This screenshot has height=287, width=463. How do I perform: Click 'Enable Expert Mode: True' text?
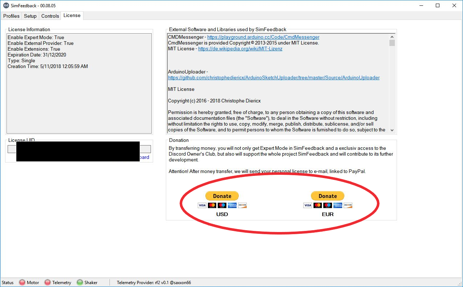(x=36, y=37)
